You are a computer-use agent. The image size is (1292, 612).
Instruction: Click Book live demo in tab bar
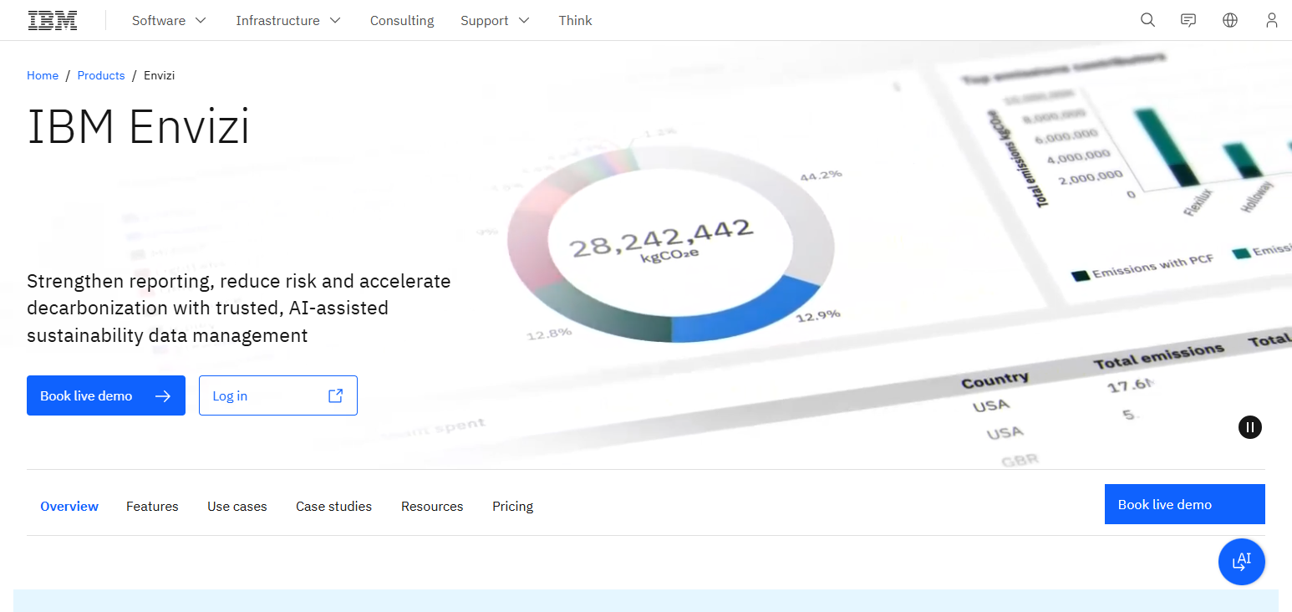click(1185, 504)
